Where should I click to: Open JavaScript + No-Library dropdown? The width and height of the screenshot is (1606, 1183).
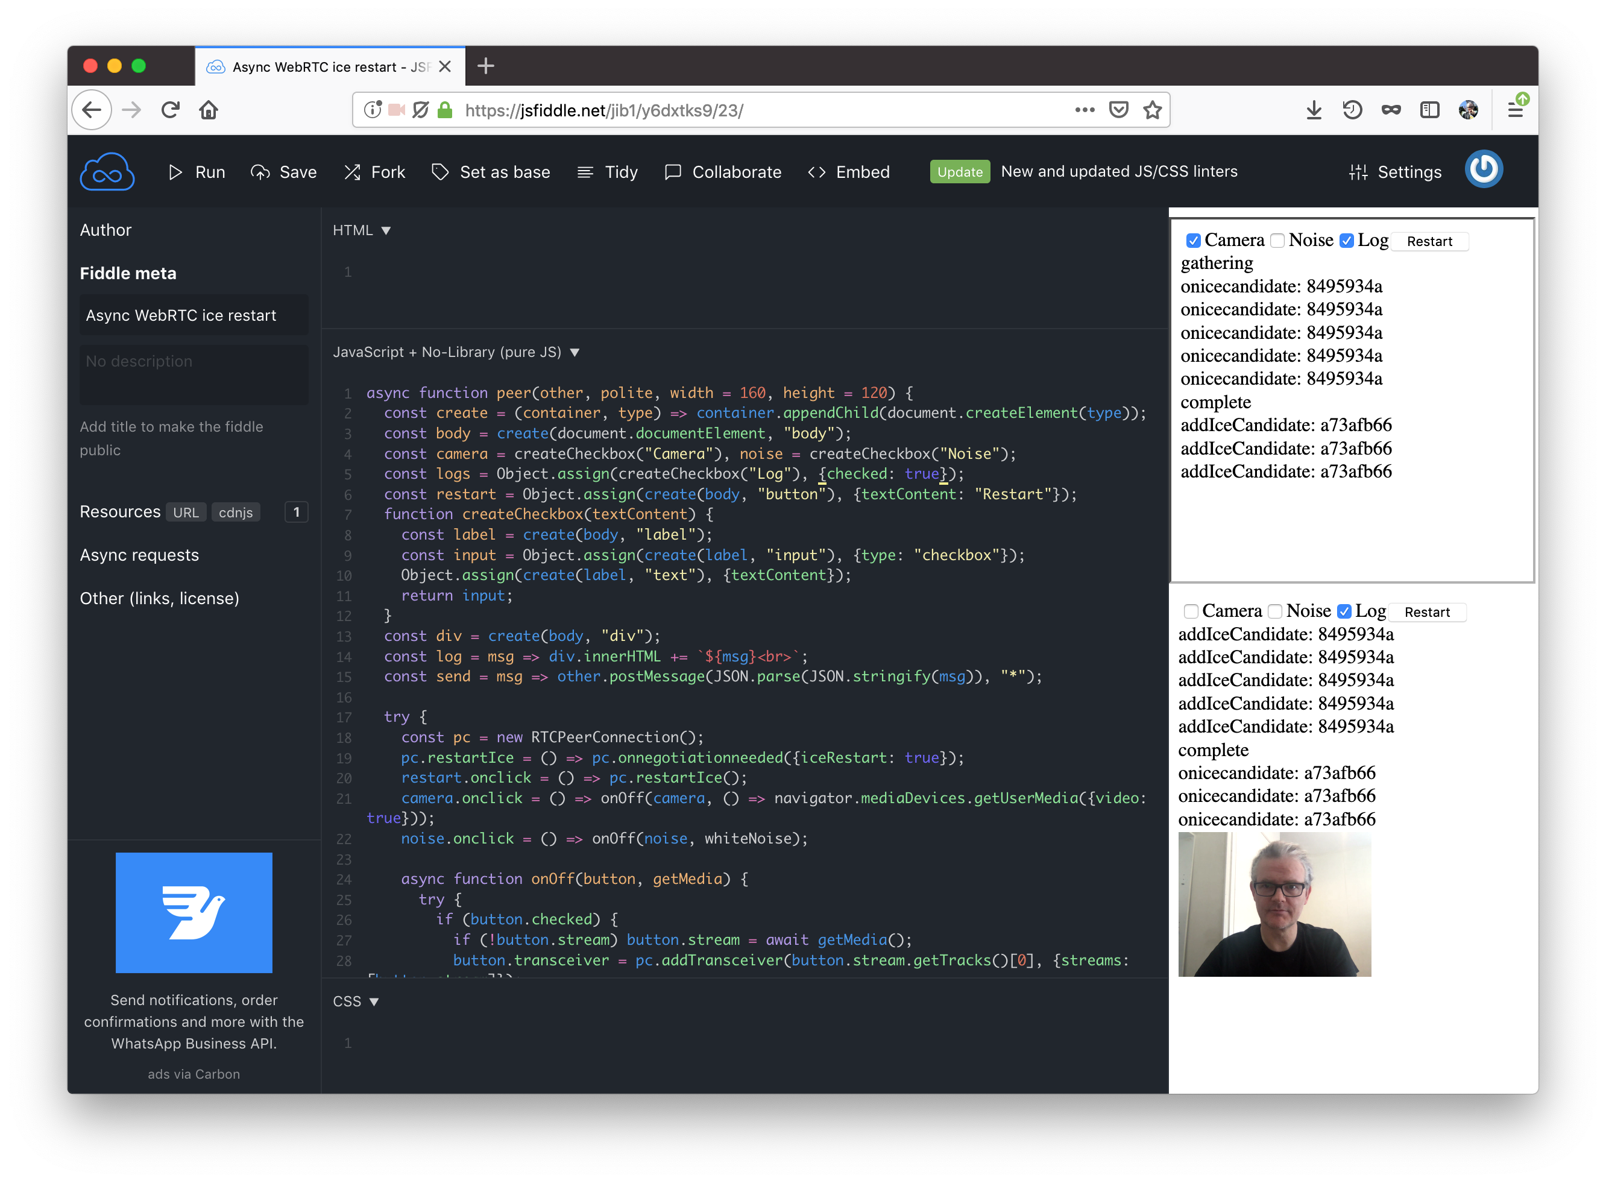pos(456,352)
